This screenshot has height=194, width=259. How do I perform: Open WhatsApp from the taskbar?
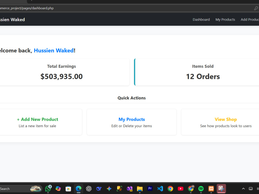[48, 188]
